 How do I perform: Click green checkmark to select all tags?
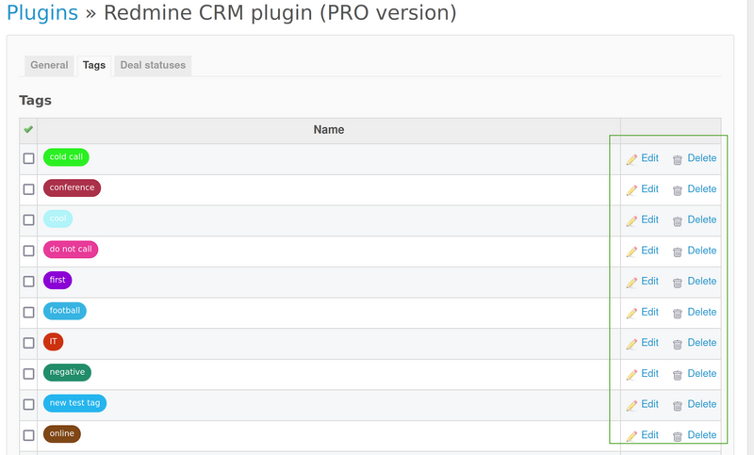click(x=28, y=130)
